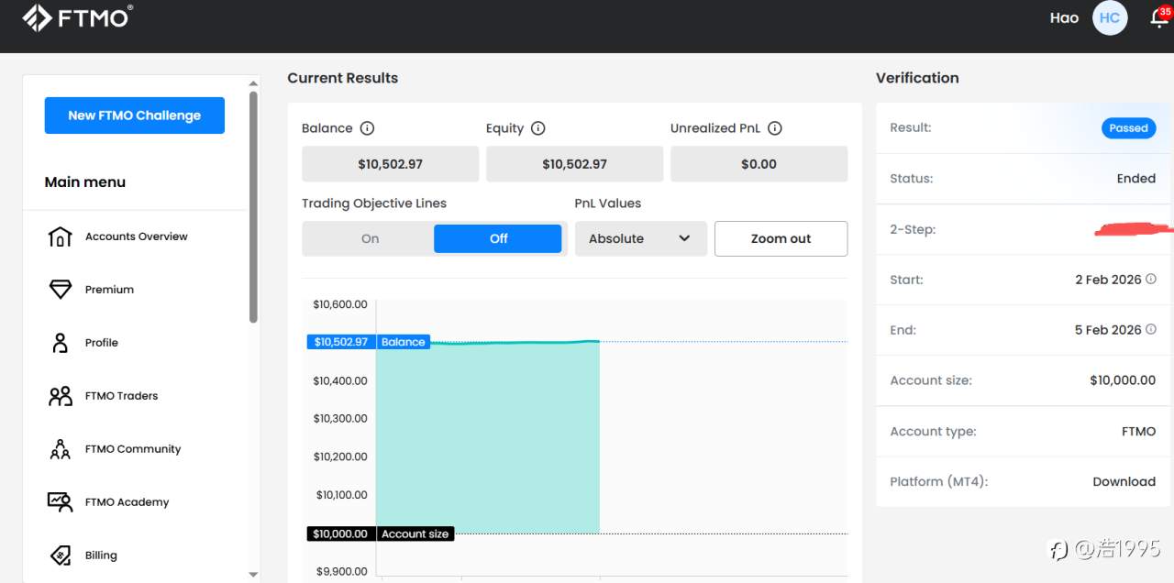Click the Profile person icon
The image size is (1174, 583).
60,343
